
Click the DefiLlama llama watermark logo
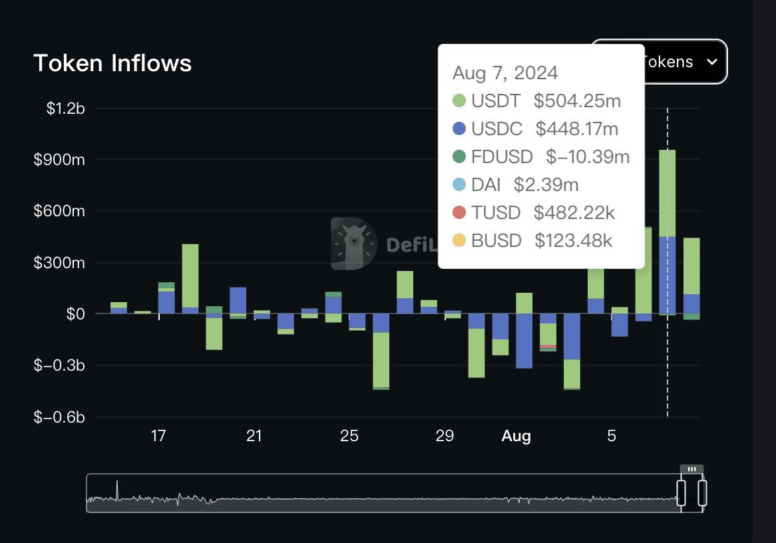[x=353, y=244]
